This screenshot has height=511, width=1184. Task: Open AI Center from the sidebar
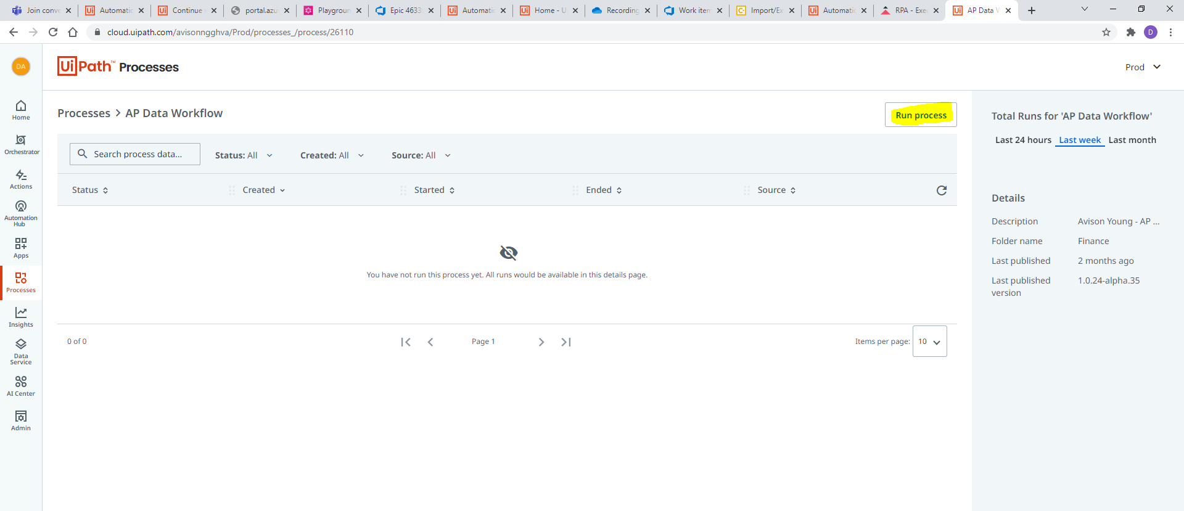tap(21, 386)
